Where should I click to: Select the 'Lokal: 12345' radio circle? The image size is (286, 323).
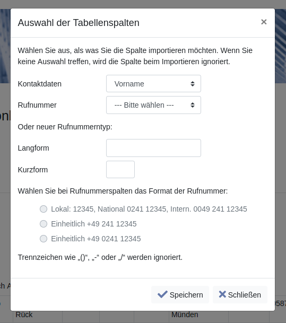[44, 209]
